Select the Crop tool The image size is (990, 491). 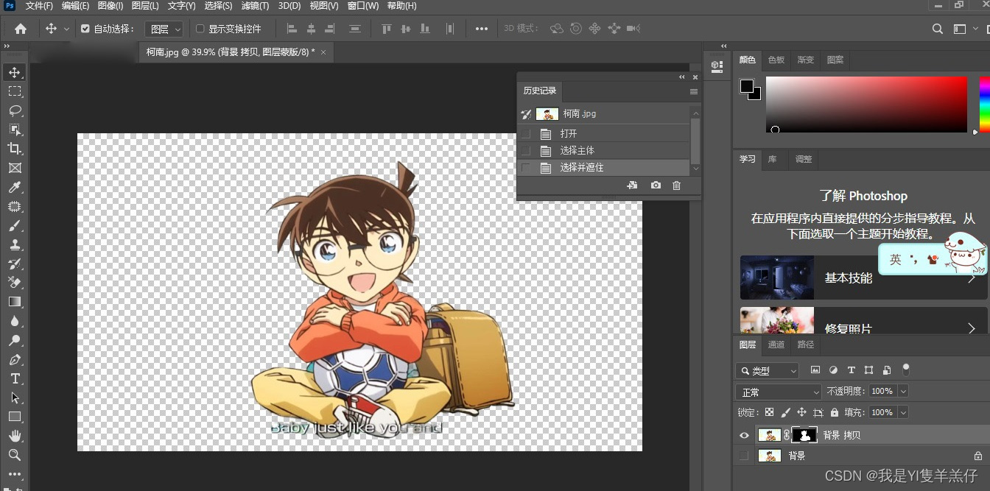(15, 149)
